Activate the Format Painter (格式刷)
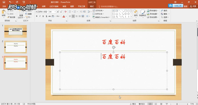This screenshot has height=105, width=198. point(11,17)
